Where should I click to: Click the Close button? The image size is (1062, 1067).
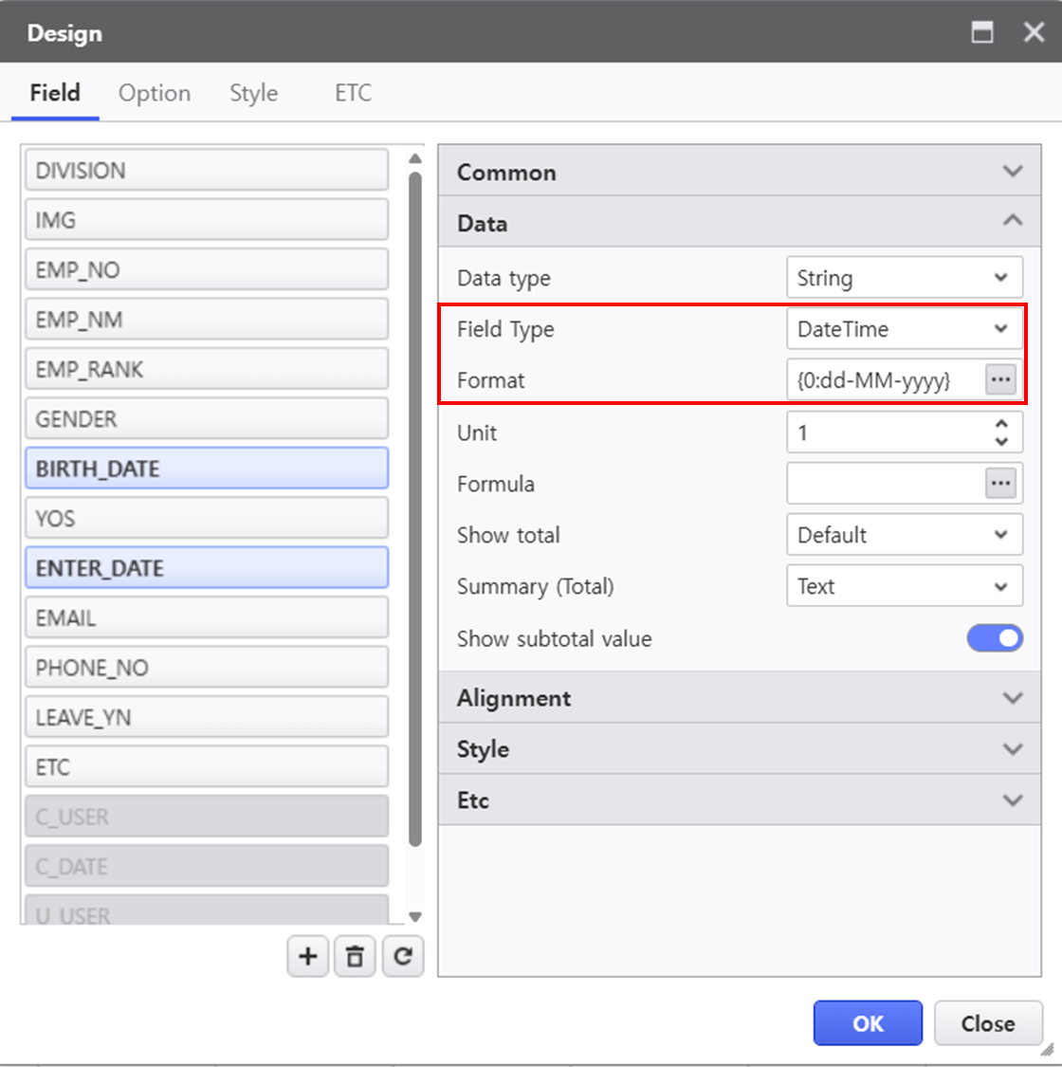[x=988, y=1022]
